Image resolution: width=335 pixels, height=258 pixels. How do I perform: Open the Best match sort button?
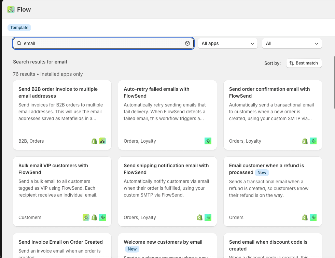pos(304,63)
